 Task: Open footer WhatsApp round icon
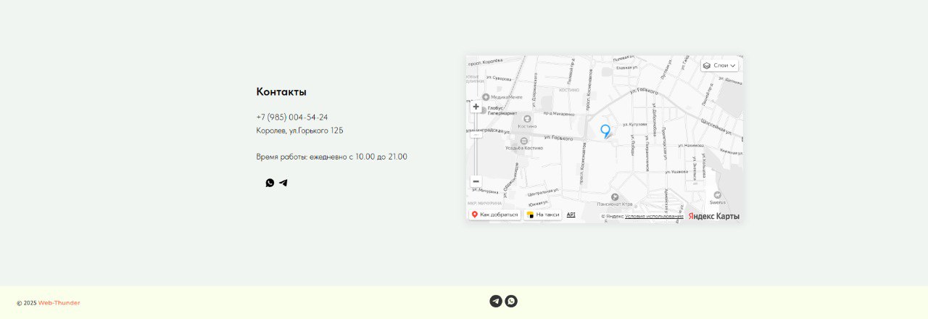pyautogui.click(x=511, y=301)
